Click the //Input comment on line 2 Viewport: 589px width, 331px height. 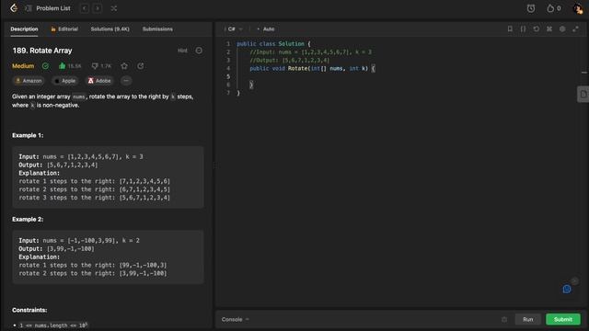pyautogui.click(x=310, y=52)
